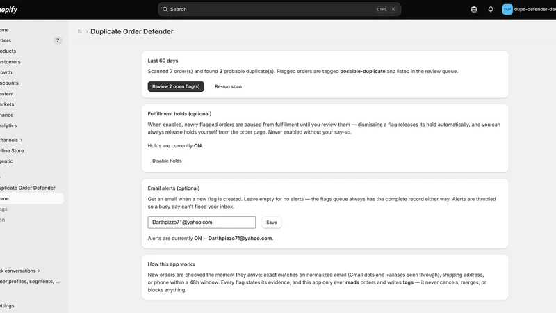Click the breadcrumb chevron before Duplicate Order Defender

pyautogui.click(x=87, y=31)
